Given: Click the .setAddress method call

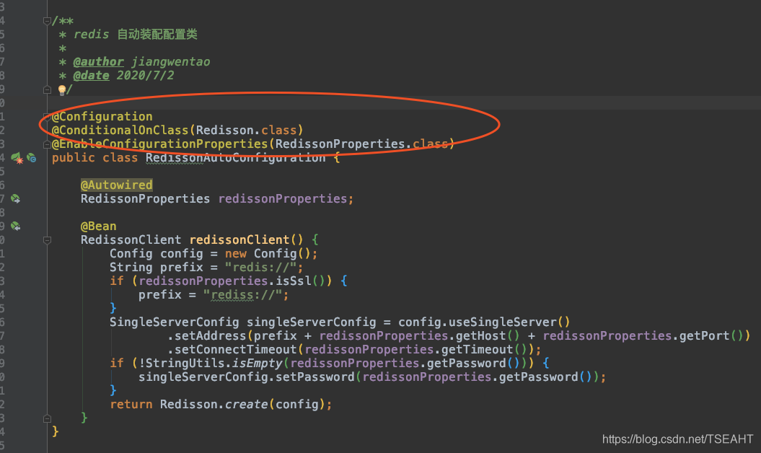Looking at the screenshot, I should coord(207,335).
